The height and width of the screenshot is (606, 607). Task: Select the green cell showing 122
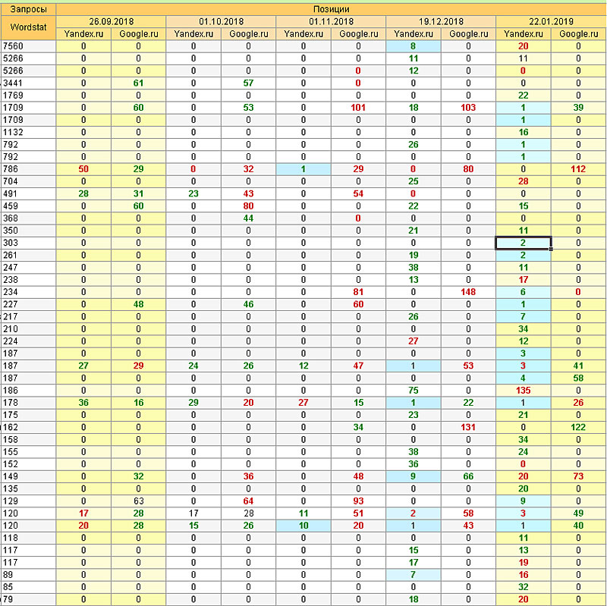point(578,427)
